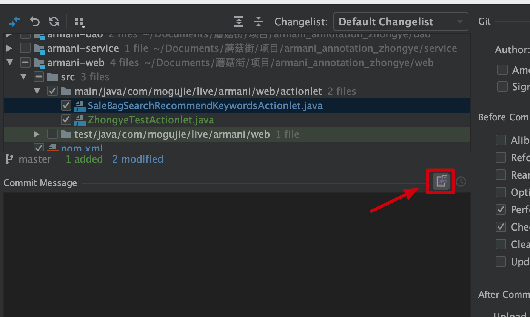Click the git branch icon beside master
The height and width of the screenshot is (317, 530).
[9, 159]
